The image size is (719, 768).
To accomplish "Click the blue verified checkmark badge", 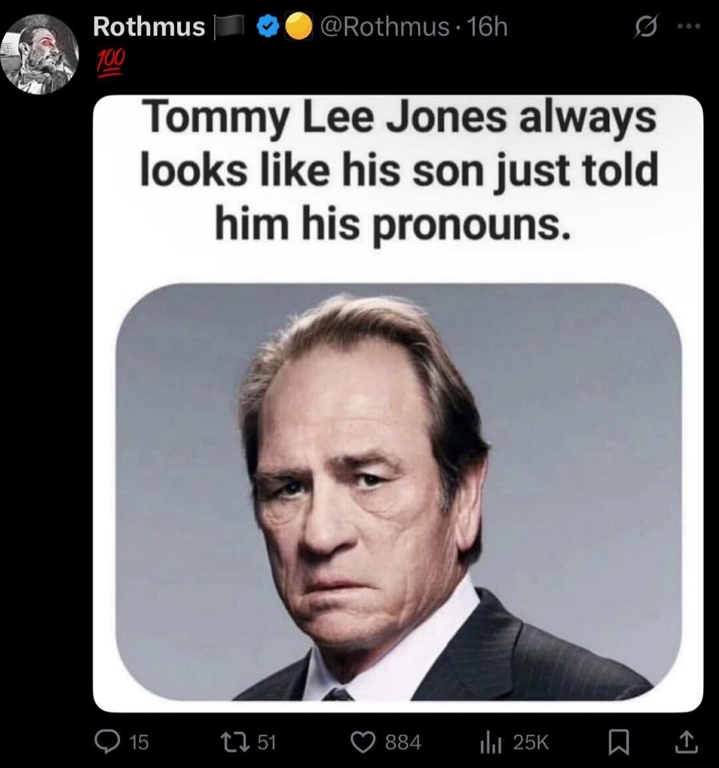I will point(267,27).
